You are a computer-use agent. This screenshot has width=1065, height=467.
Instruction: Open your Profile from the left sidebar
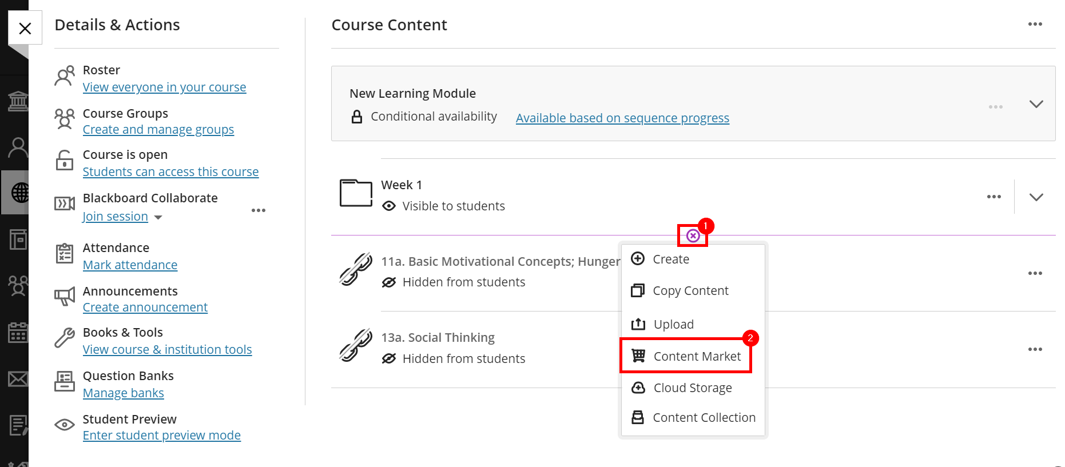click(x=17, y=147)
